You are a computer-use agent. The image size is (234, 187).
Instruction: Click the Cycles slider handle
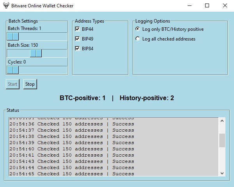[x=13, y=70]
